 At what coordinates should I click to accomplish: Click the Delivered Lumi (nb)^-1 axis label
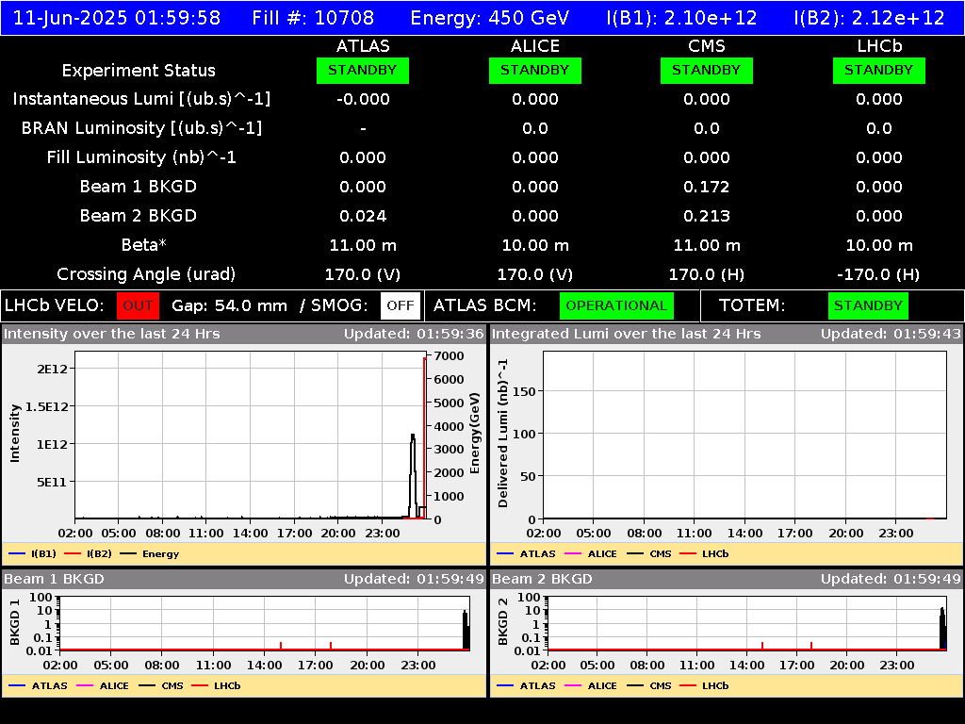pos(503,434)
